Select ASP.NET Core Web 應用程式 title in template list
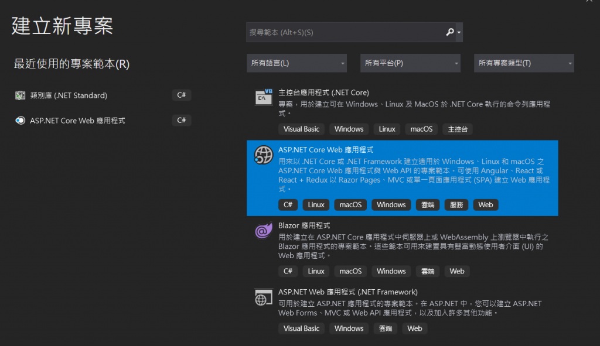 pos(326,150)
